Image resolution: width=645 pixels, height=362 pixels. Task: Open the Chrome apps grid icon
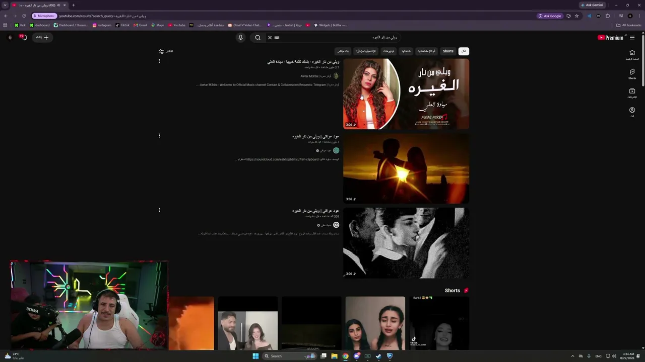point(6,25)
